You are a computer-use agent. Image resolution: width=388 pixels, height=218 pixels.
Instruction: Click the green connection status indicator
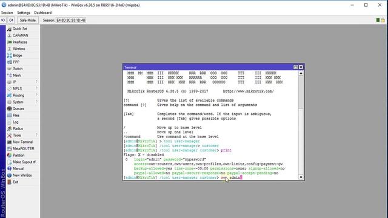[x=378, y=20]
